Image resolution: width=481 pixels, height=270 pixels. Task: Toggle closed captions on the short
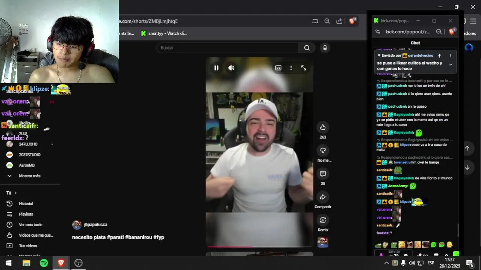pyautogui.click(x=278, y=68)
